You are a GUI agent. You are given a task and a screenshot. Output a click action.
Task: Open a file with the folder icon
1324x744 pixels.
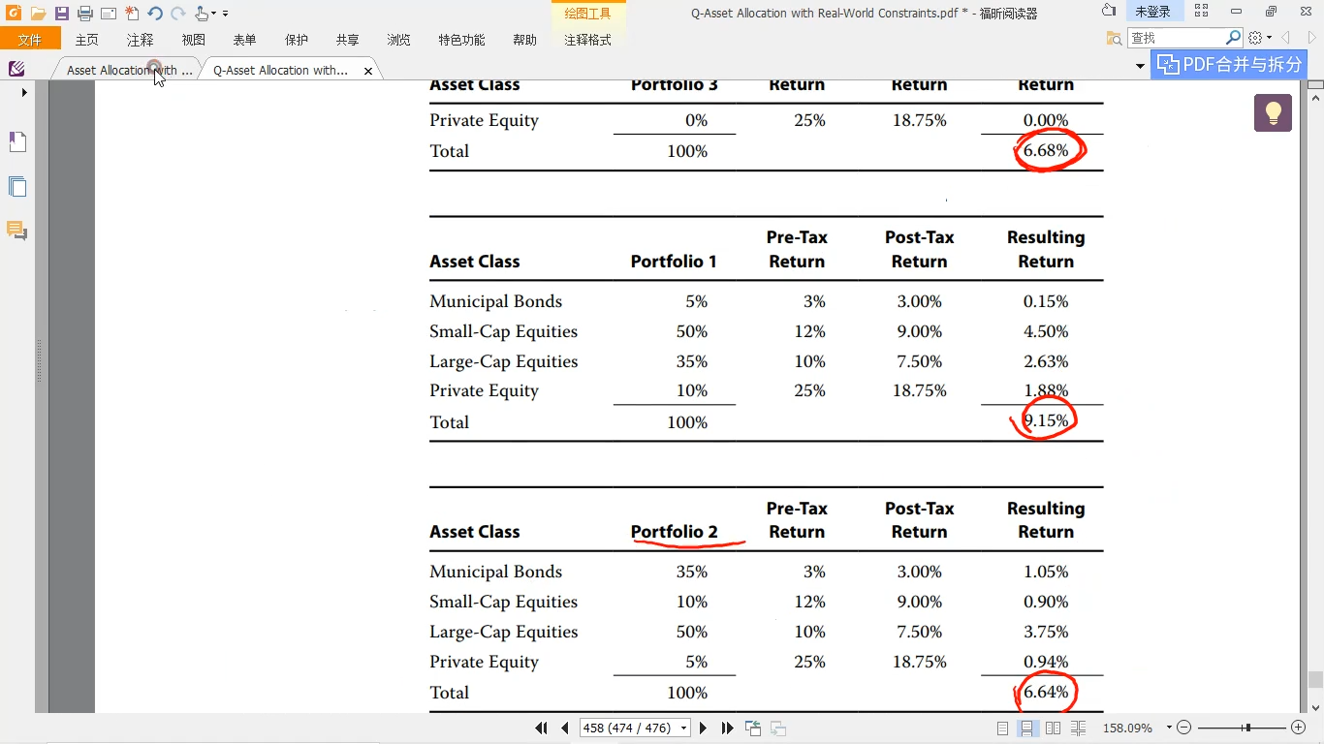click(x=38, y=14)
